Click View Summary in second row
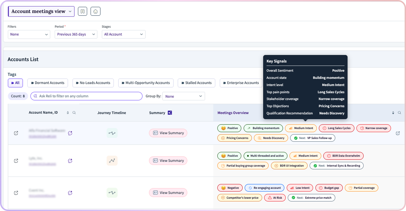The width and height of the screenshot is (406, 211). tap(168, 160)
